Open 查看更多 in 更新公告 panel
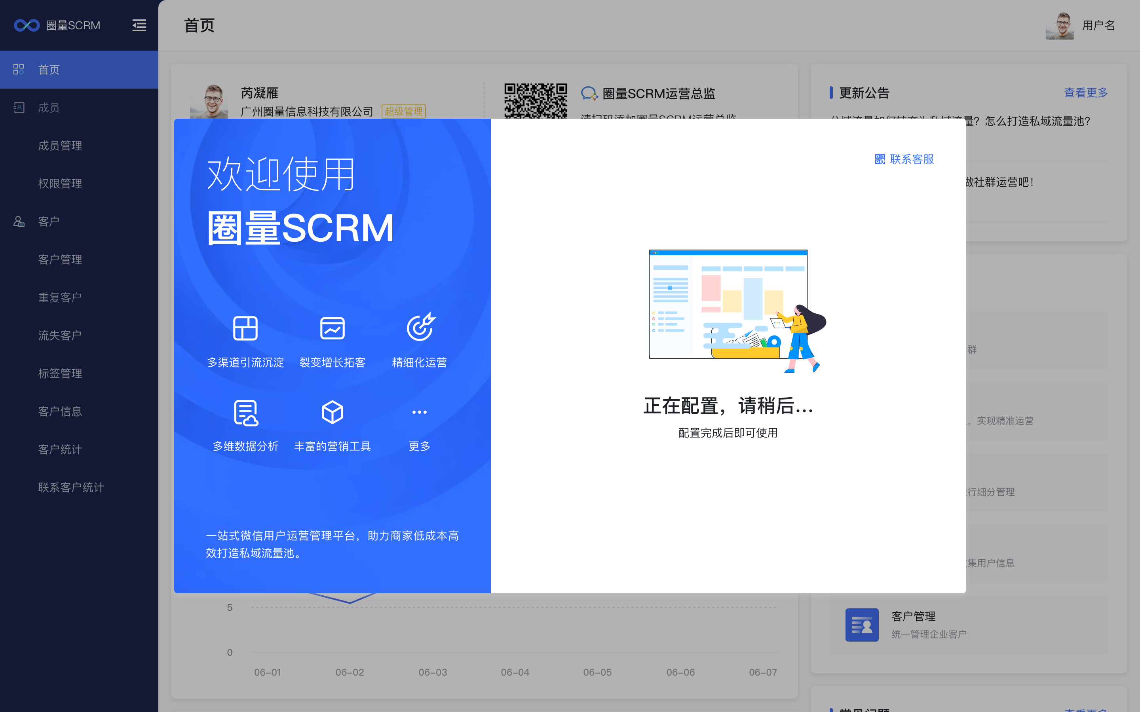 point(1085,93)
